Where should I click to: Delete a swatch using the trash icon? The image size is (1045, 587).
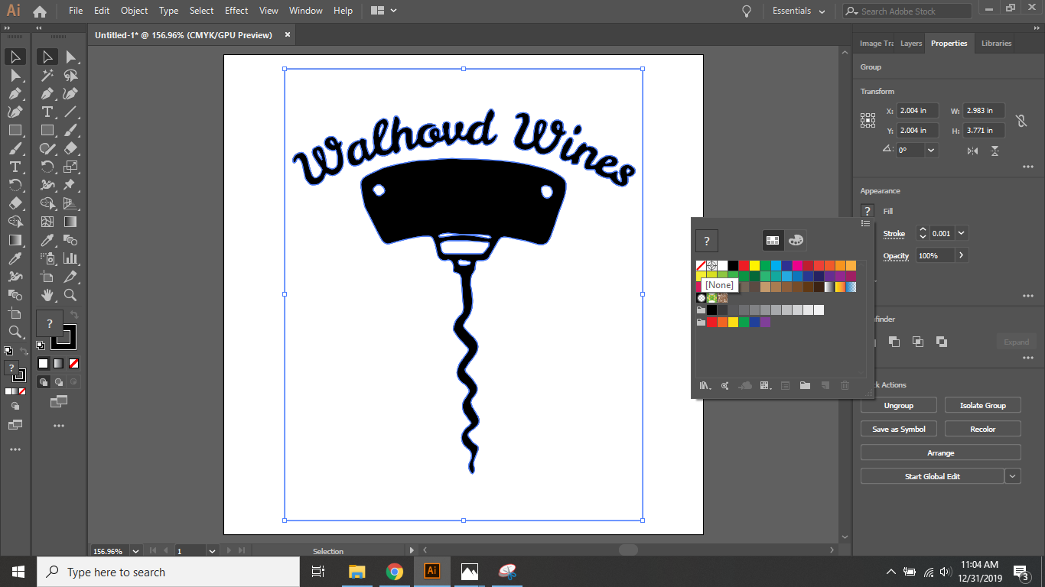(x=845, y=385)
